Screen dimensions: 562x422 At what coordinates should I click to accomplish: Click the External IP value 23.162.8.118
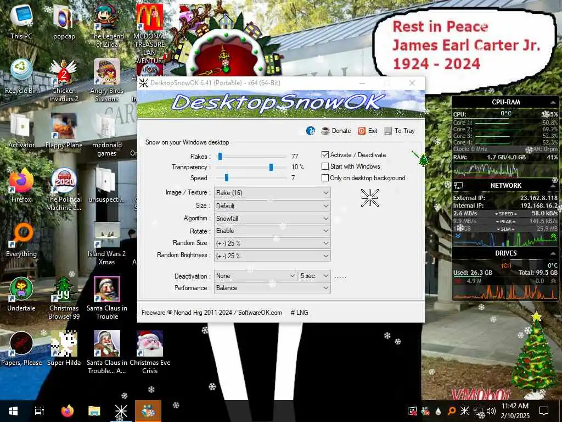tap(539, 198)
